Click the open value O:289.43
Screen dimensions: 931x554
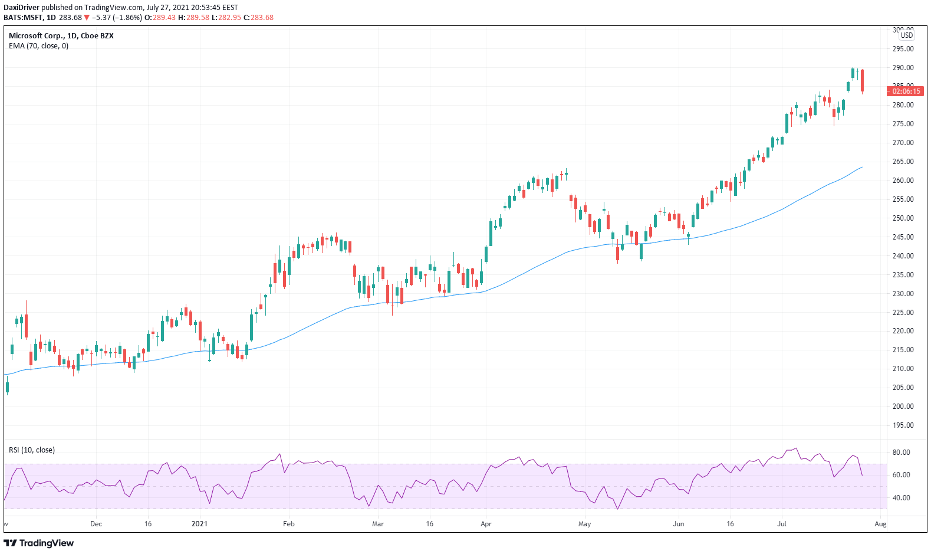(x=160, y=18)
